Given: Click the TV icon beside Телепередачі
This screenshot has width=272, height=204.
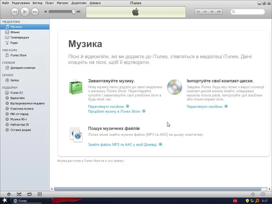Looking at the screenshot, I should [7, 37].
